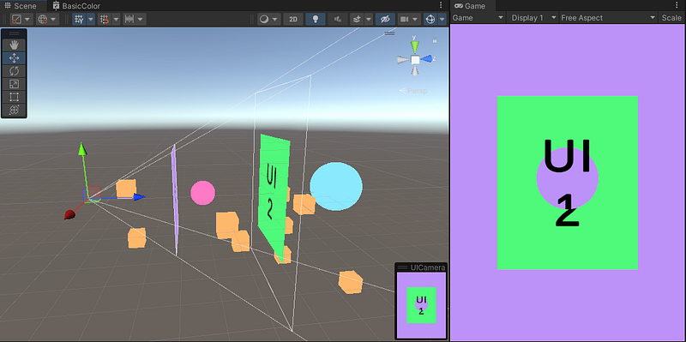Toggle scene lighting lightbulb
The image size is (686, 342).
[x=316, y=19]
